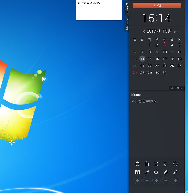Open the gear settings dropdown

(x=179, y=88)
